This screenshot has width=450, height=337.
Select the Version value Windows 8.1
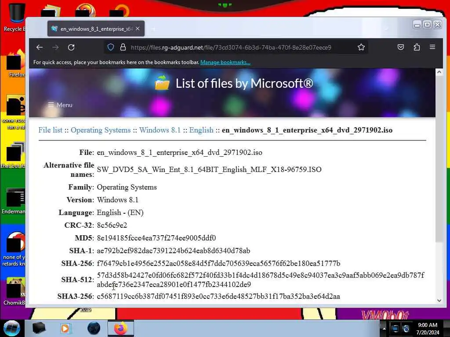click(x=118, y=200)
